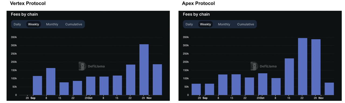Select Daily tab in Apex Protocol chart
Image resolution: width=345 pixels, height=103 pixels.
pyautogui.click(x=189, y=24)
